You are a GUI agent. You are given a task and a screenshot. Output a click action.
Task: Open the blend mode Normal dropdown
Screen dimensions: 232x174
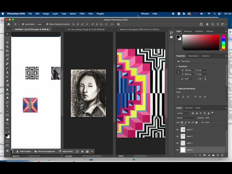point(186,118)
